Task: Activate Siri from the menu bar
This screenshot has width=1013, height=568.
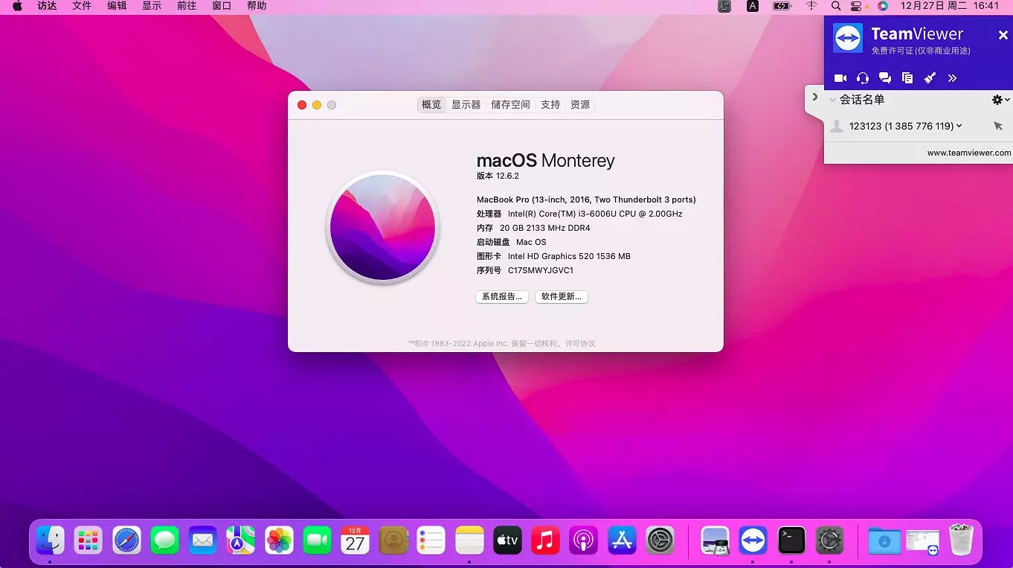Action: point(882,6)
